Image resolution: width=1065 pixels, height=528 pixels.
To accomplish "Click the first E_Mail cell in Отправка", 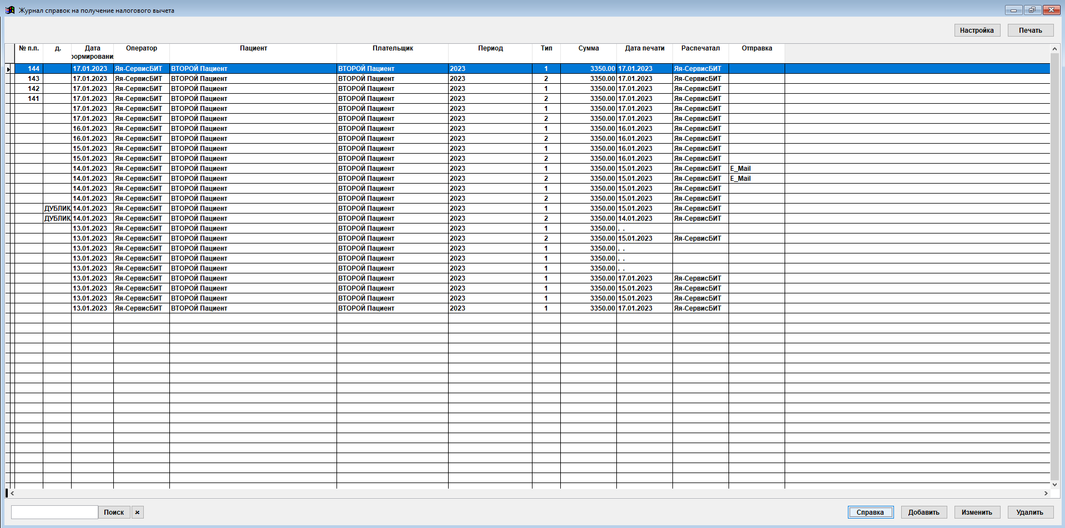I will (741, 169).
